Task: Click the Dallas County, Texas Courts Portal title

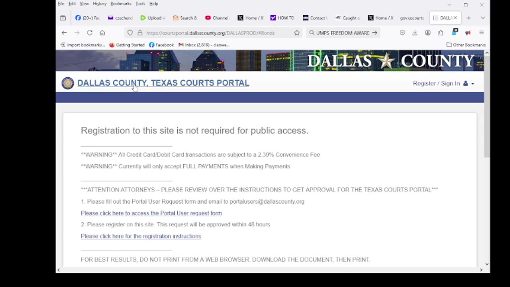Action: click(163, 83)
